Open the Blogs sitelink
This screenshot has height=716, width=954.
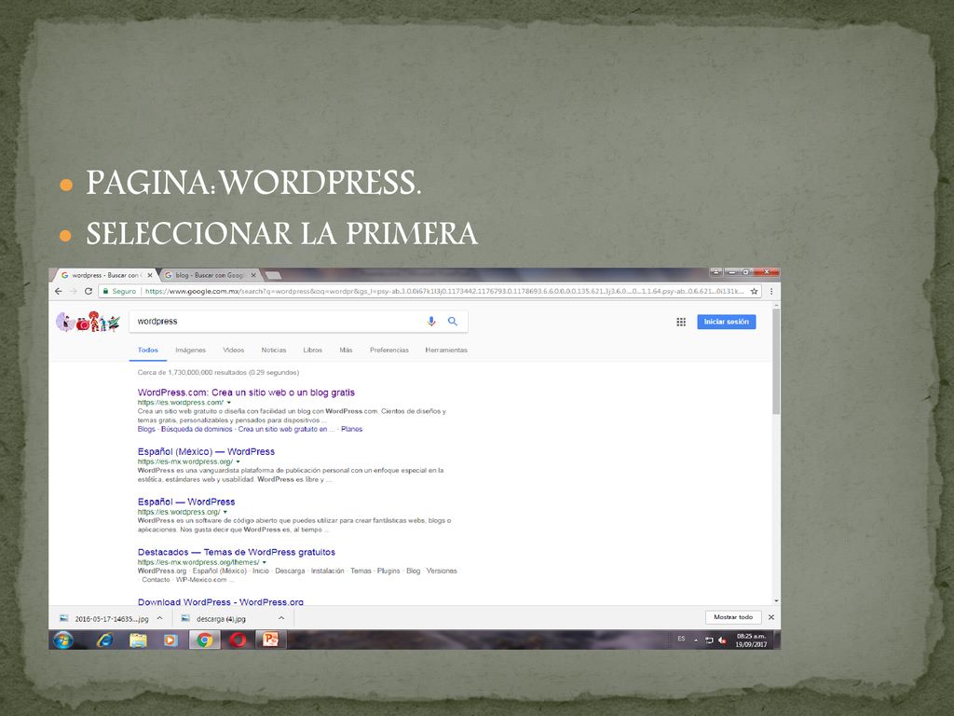[x=146, y=429]
